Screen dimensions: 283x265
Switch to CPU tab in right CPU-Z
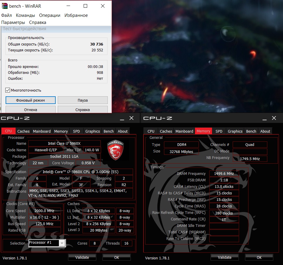point(151,131)
